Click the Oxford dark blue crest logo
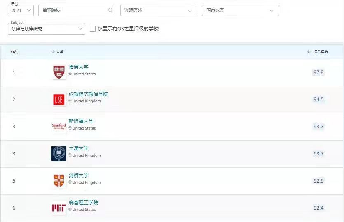Viewport: 344px width, 222px height. [x=59, y=153]
